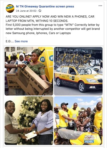Open the yellow taxi with bicycles photo
This screenshot has width=107, height=148.
coord(78,71)
